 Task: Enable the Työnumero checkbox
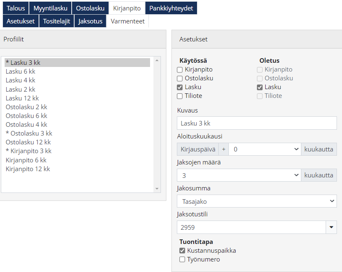pos(182,259)
